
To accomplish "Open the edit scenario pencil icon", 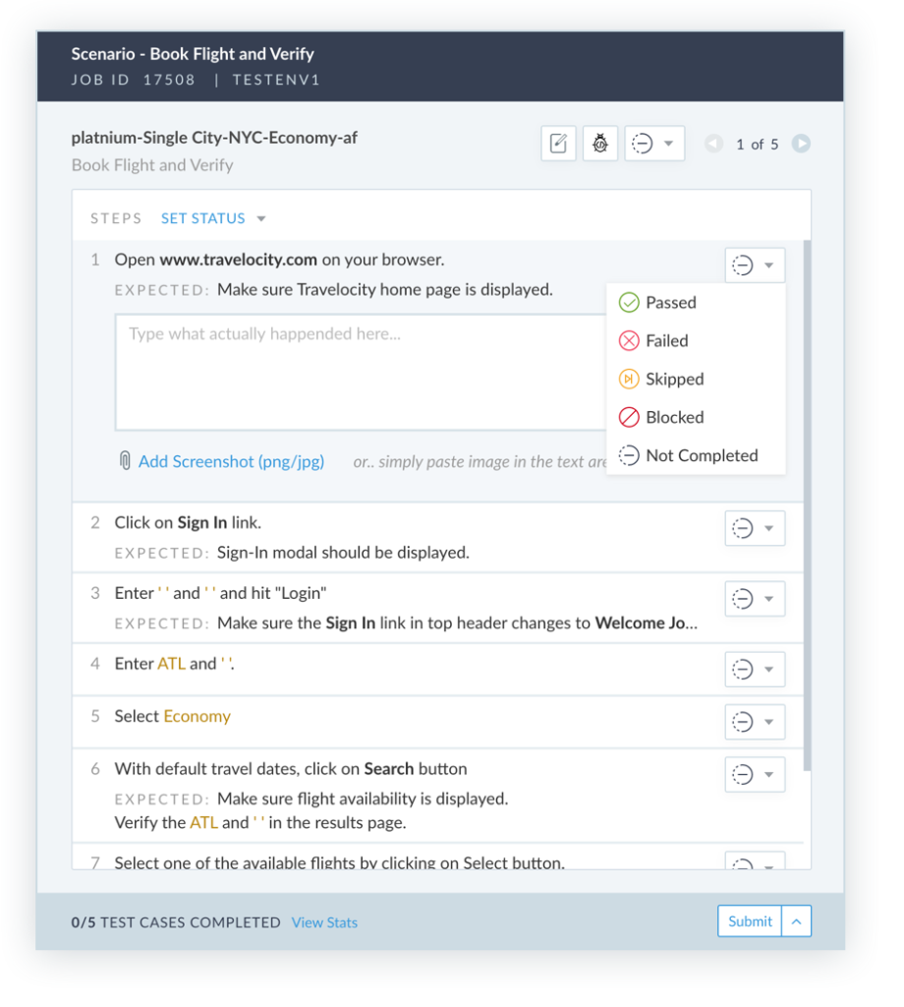I will (558, 143).
